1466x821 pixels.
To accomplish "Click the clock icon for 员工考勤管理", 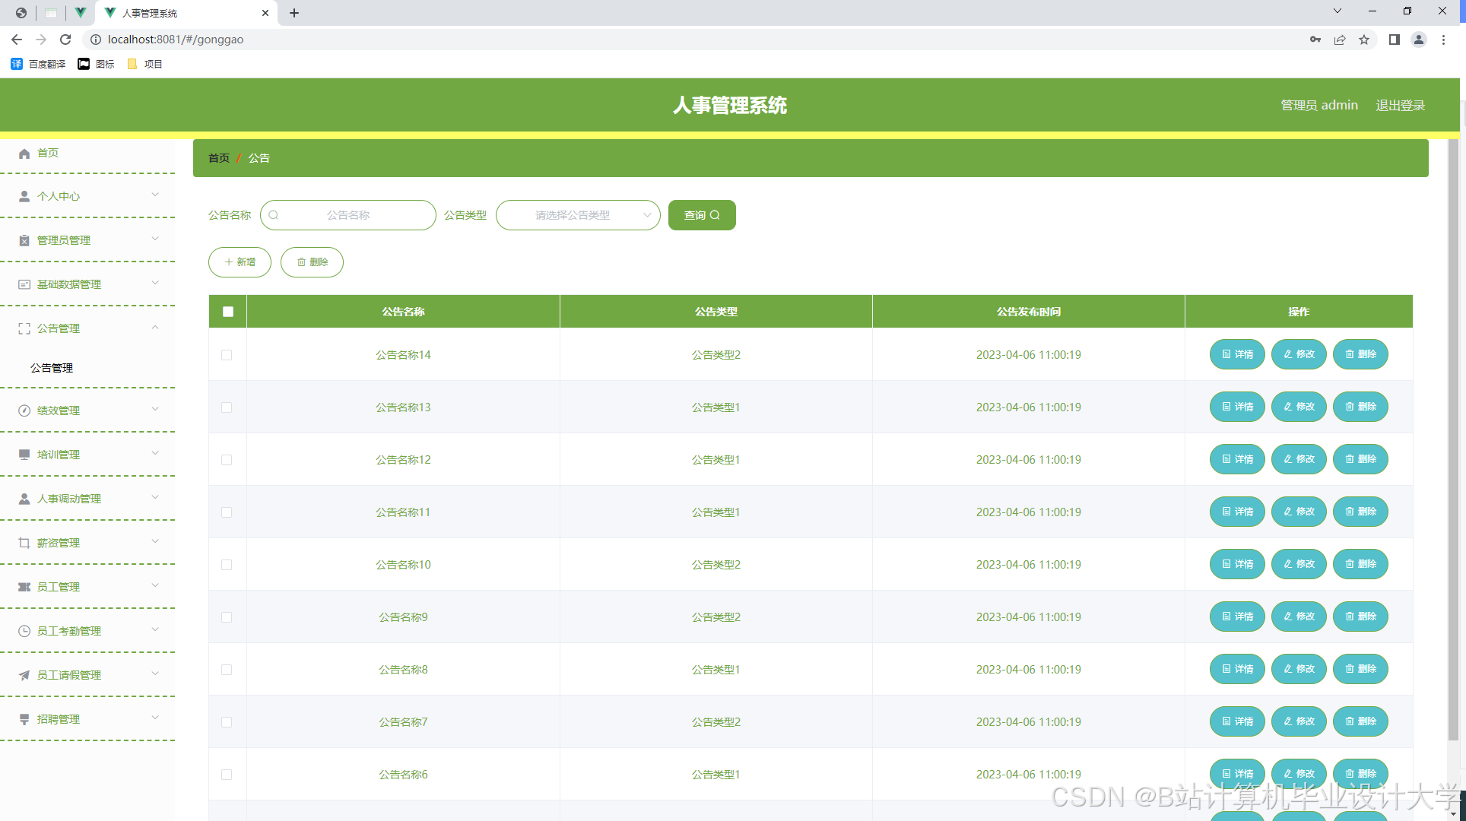I will click(x=24, y=631).
